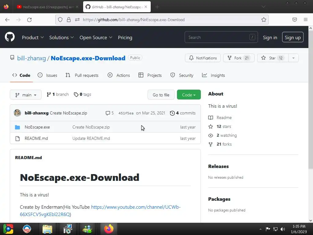This screenshot has height=235, width=313.
Task: Open the main branch selector dropdown
Action: coord(26,95)
